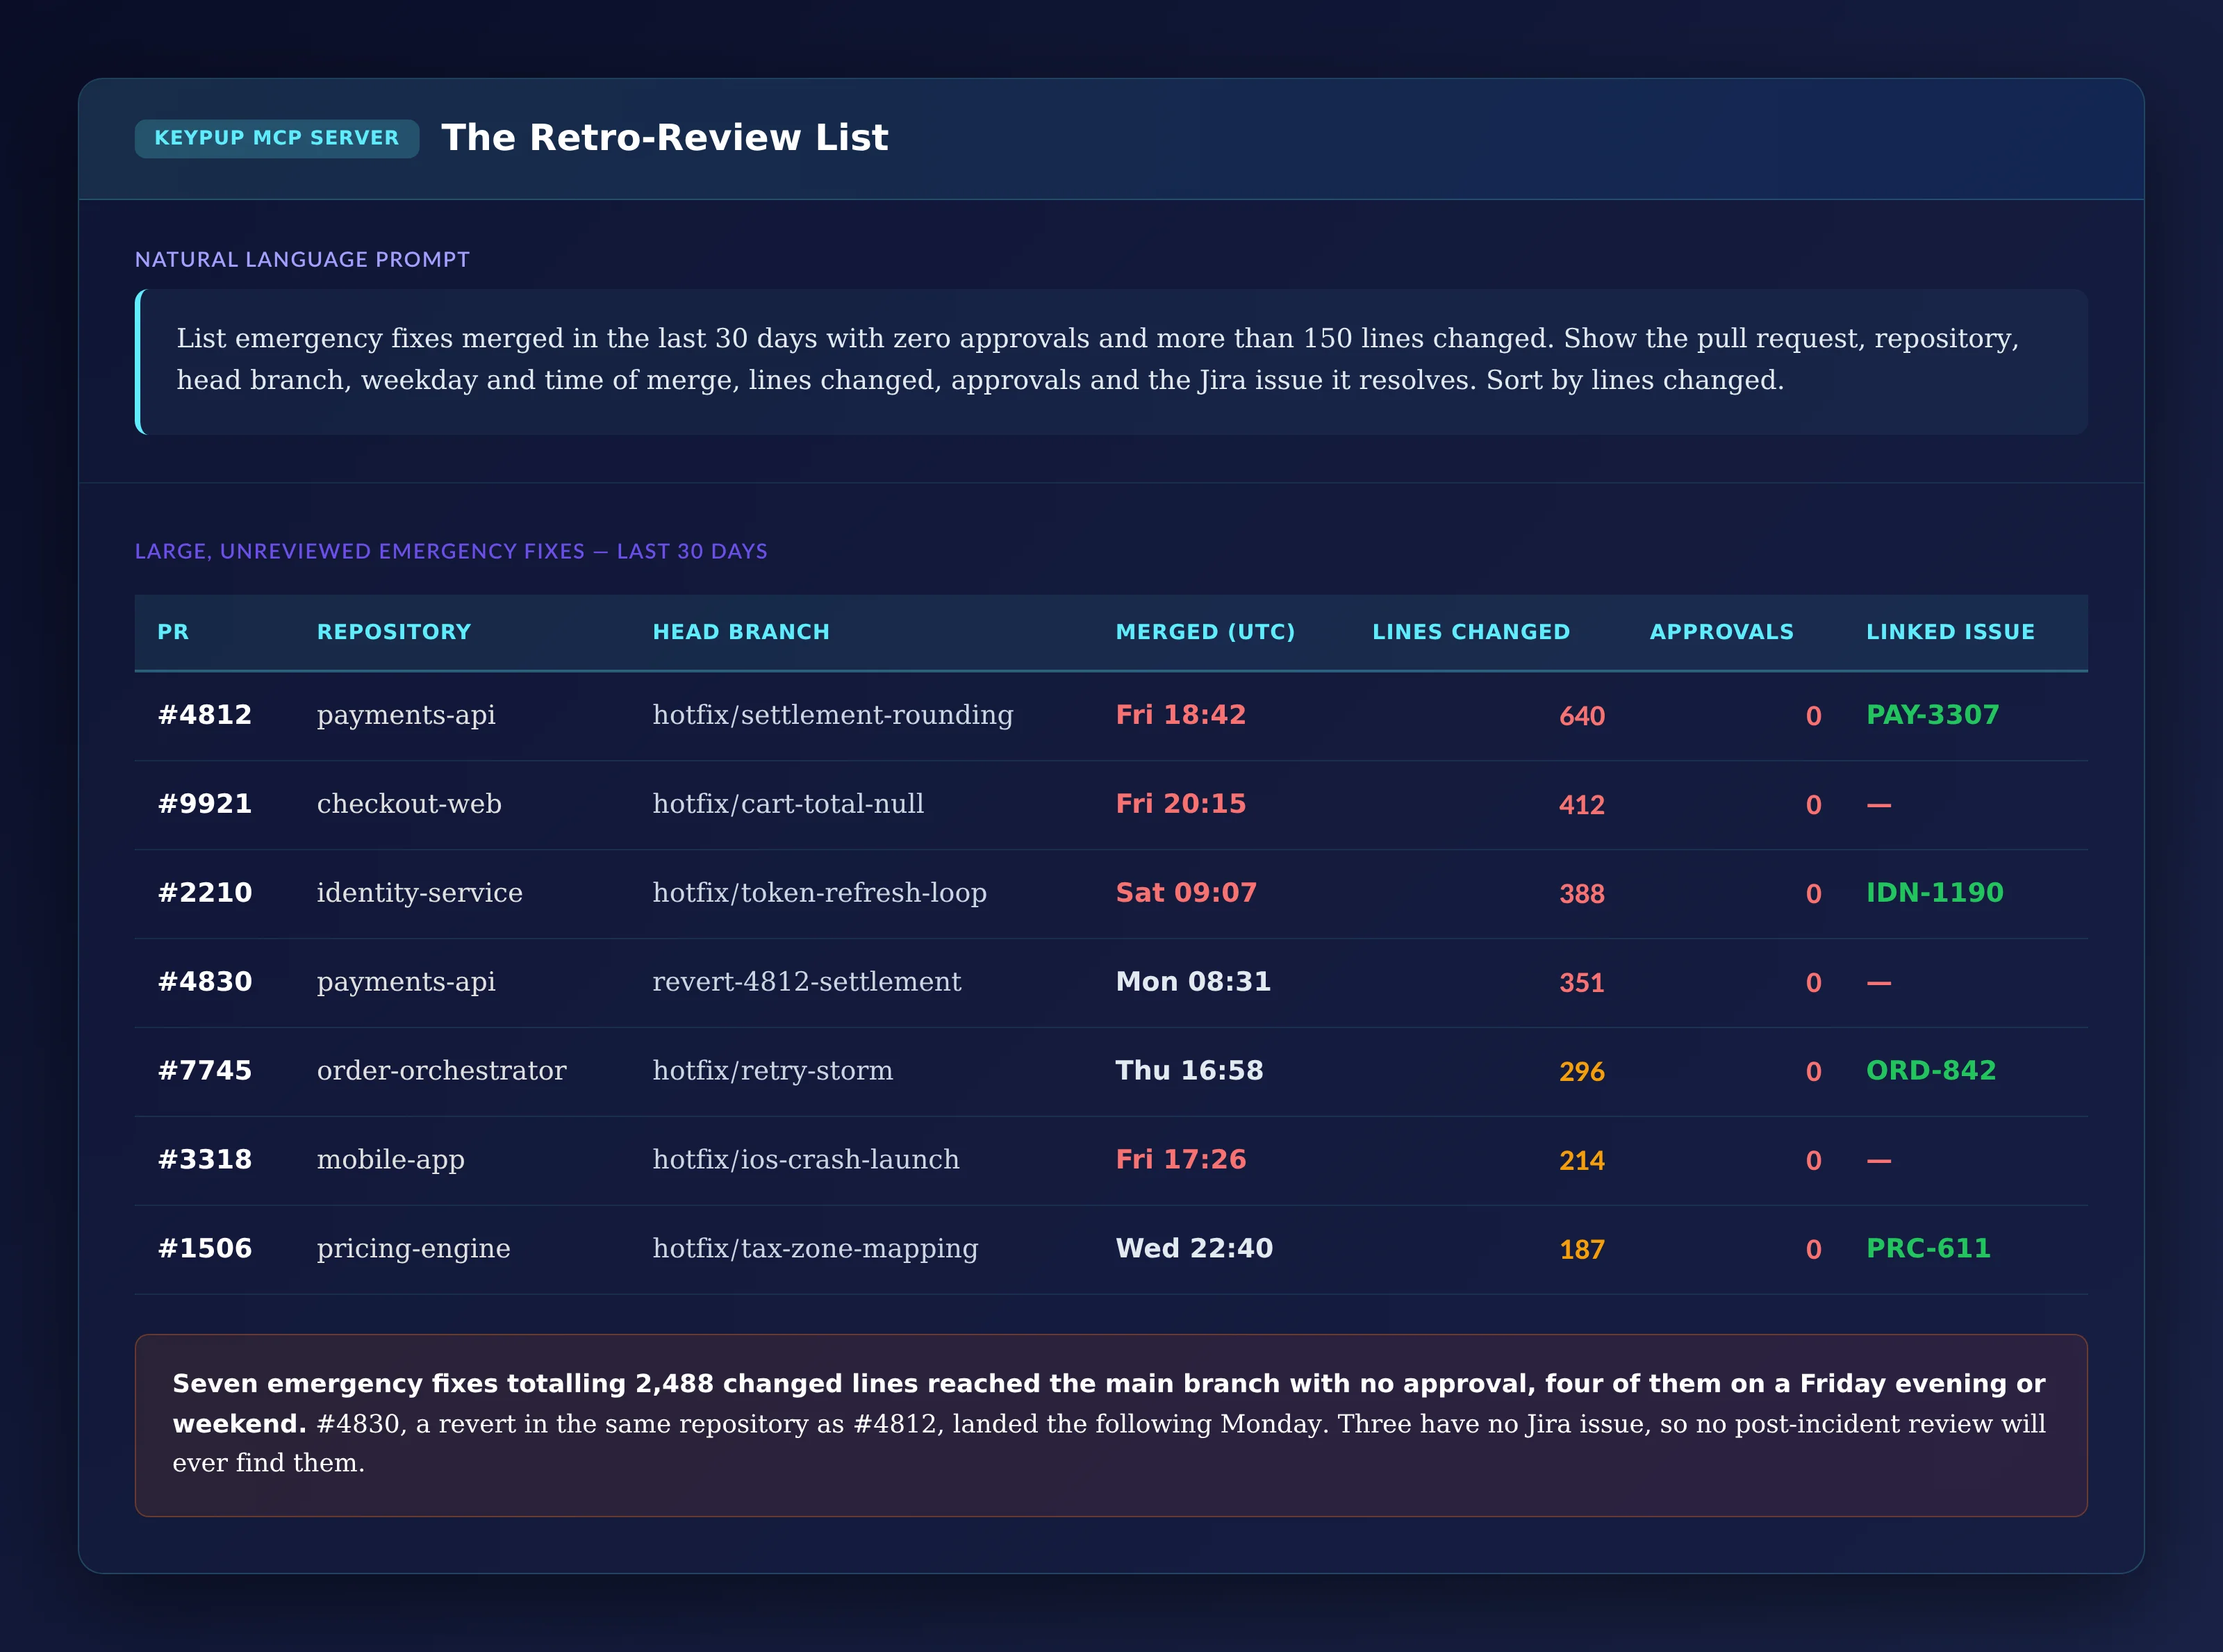Click the natural language prompt text box
The height and width of the screenshot is (1652, 2223).
pyautogui.click(x=1111, y=361)
